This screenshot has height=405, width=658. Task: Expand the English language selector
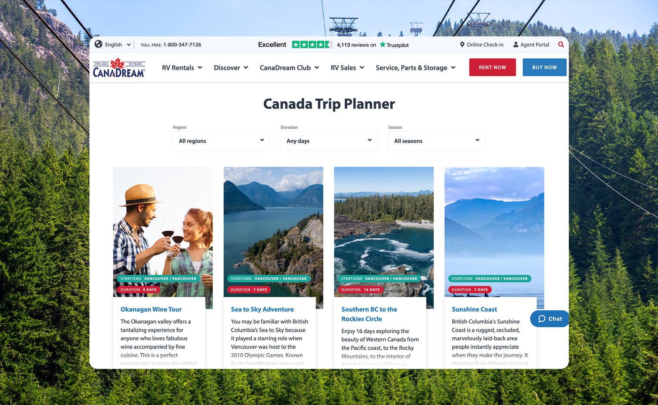click(x=117, y=44)
